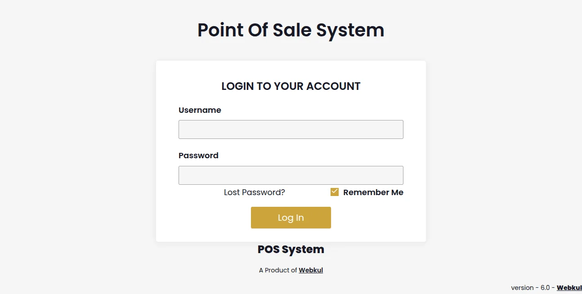Enable Remember Me before logging in
Viewport: 582px width, 294px height.
coord(335,192)
